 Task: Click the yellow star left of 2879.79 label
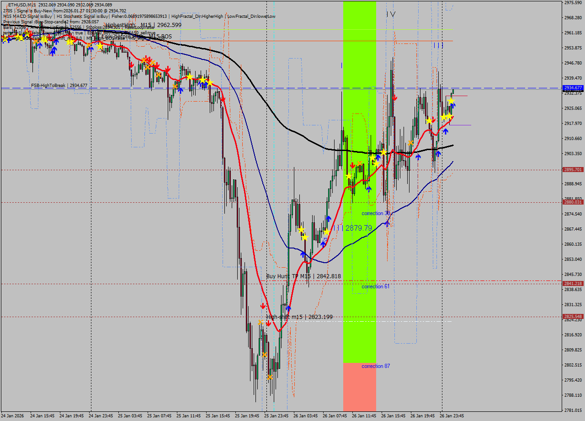[327, 232]
